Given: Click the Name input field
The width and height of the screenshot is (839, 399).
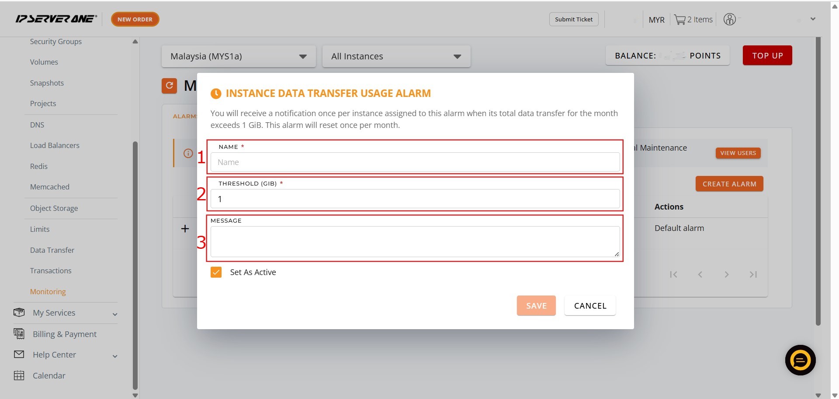Looking at the screenshot, I should click(415, 162).
